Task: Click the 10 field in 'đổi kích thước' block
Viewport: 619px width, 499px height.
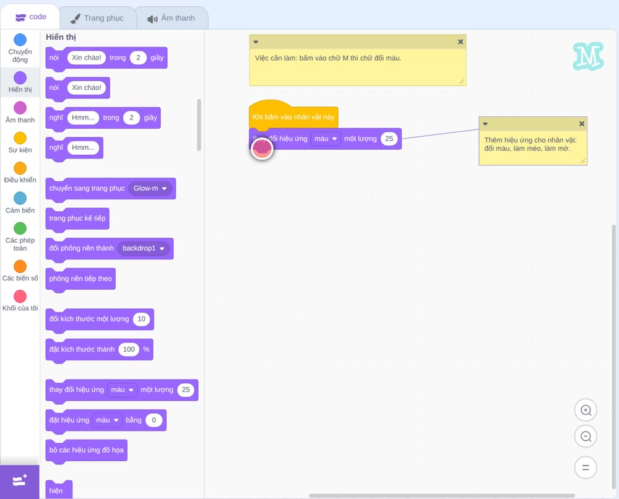Action: (x=141, y=319)
